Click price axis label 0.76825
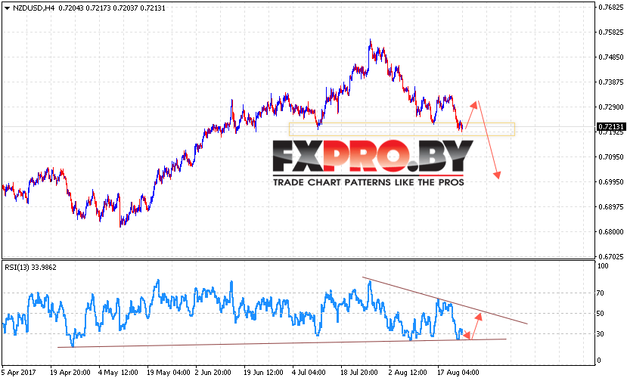This screenshot has width=627, height=381. coord(611,8)
